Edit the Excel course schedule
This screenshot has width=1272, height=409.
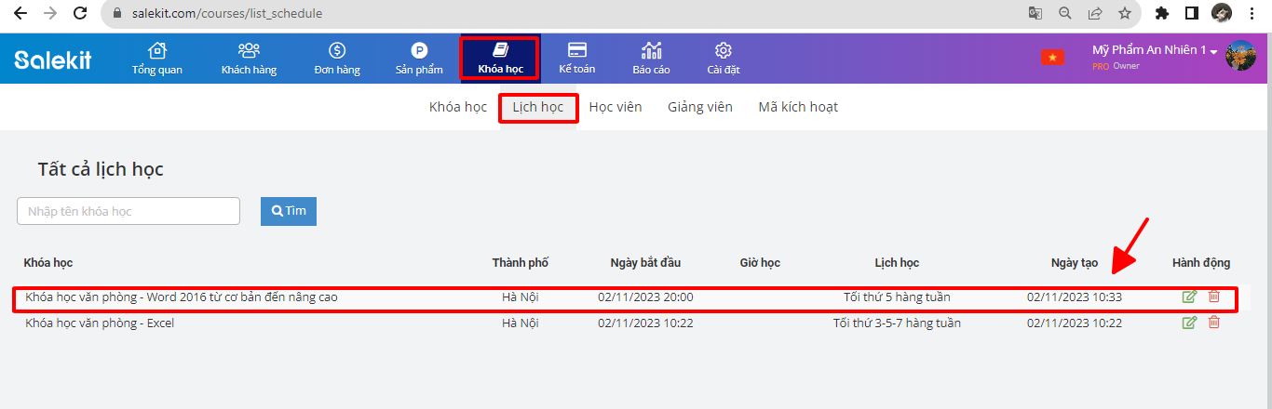pos(1189,323)
